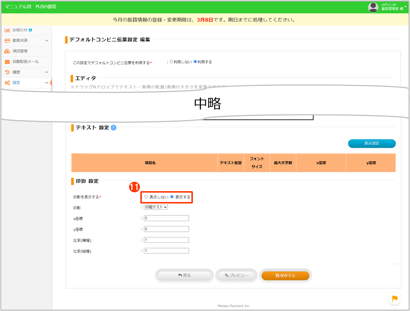Screen dimensions: 410x311
Task: Click the 履歴 history icon
Action: click(x=7, y=72)
